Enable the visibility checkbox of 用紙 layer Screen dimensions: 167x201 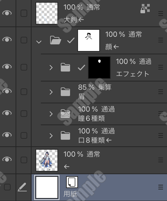[7, 187]
